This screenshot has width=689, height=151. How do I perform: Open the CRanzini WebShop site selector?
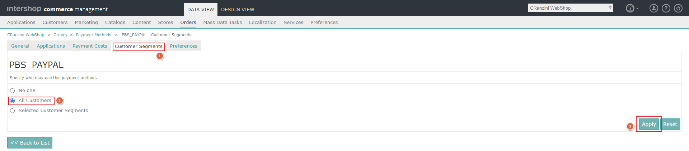(x=570, y=8)
